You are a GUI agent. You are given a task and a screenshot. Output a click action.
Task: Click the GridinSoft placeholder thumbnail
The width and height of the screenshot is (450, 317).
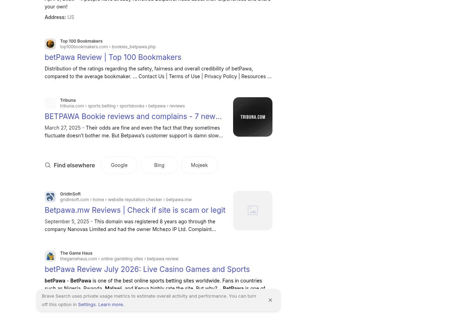point(253,211)
